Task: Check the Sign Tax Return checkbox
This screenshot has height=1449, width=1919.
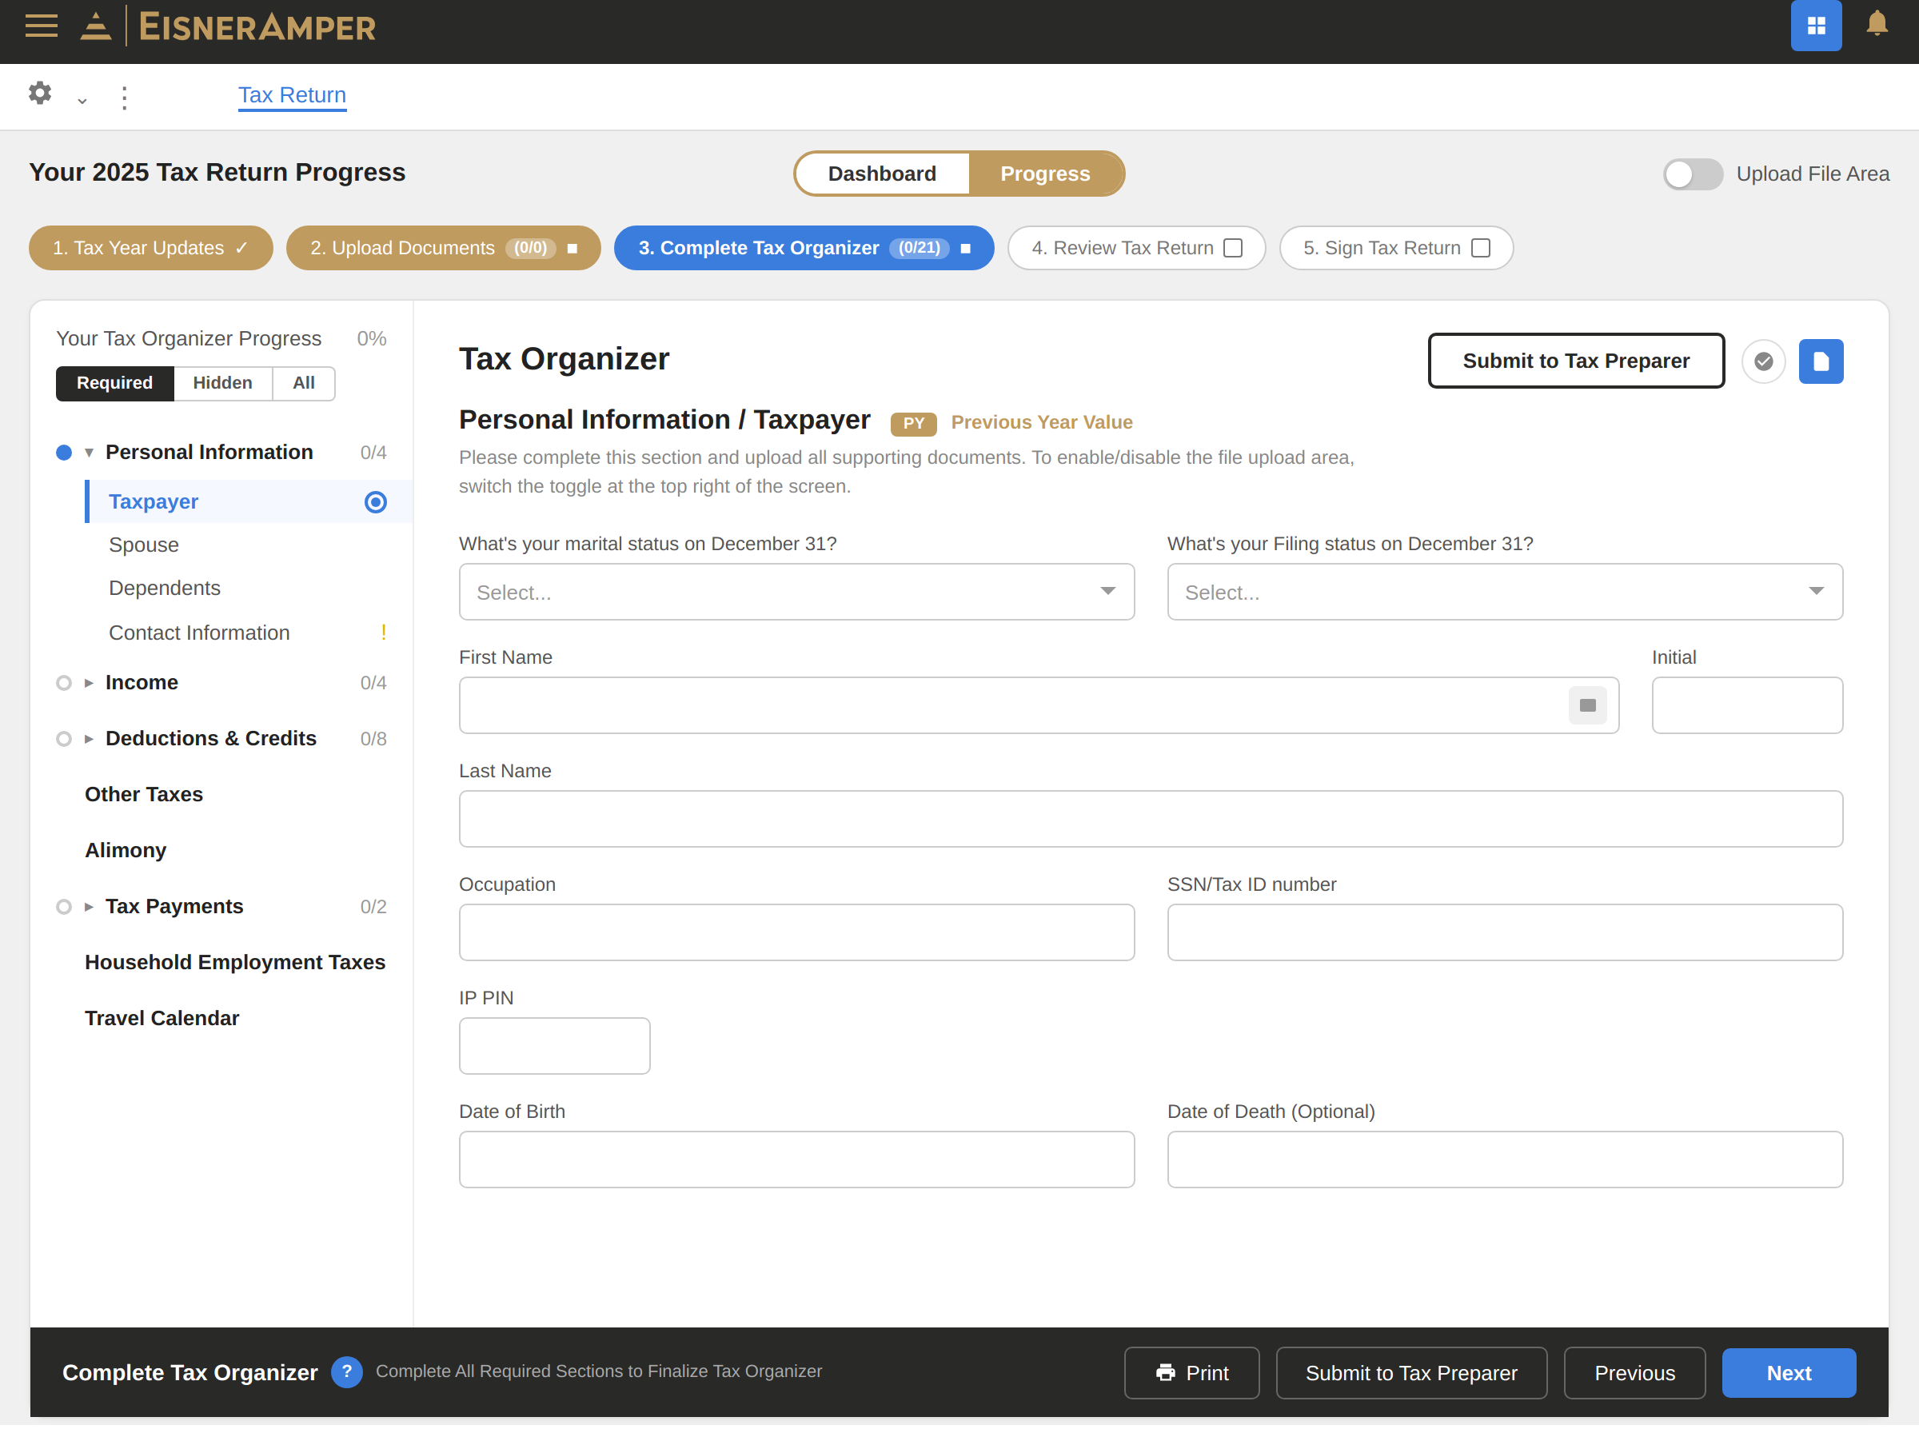Action: 1480,248
